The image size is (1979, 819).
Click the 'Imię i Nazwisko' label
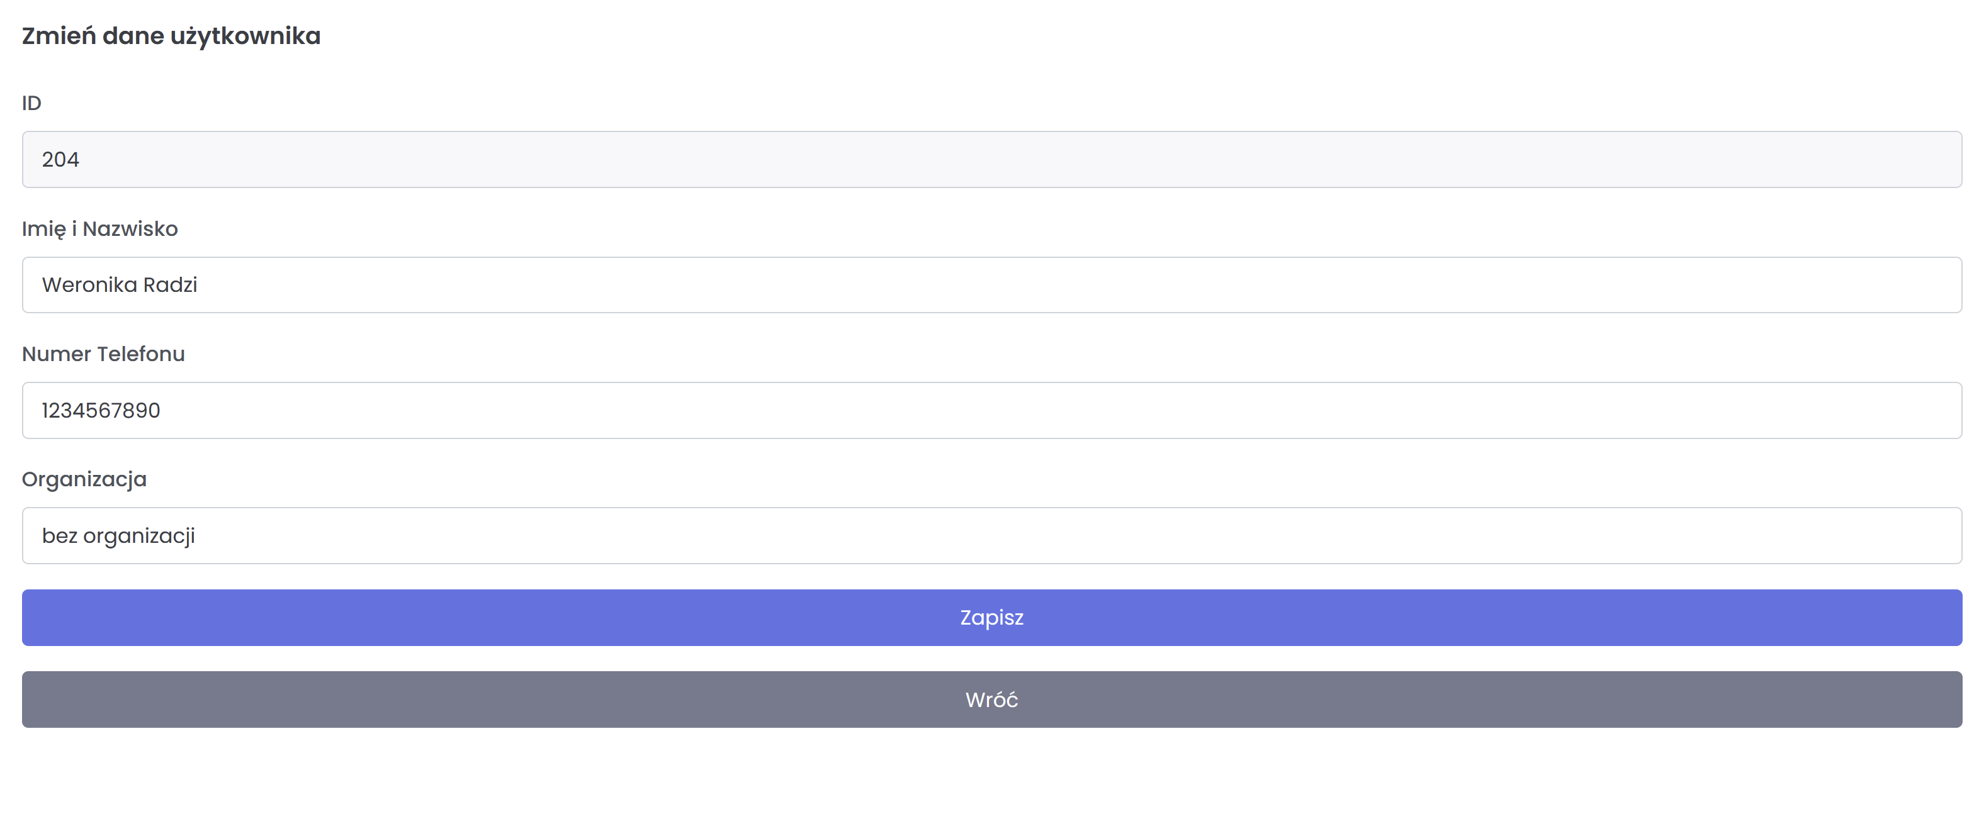pos(100,229)
